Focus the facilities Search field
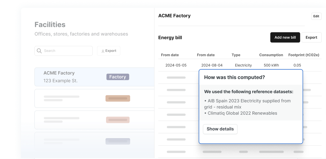Screen dimensions: 326x159 click(x=67, y=51)
